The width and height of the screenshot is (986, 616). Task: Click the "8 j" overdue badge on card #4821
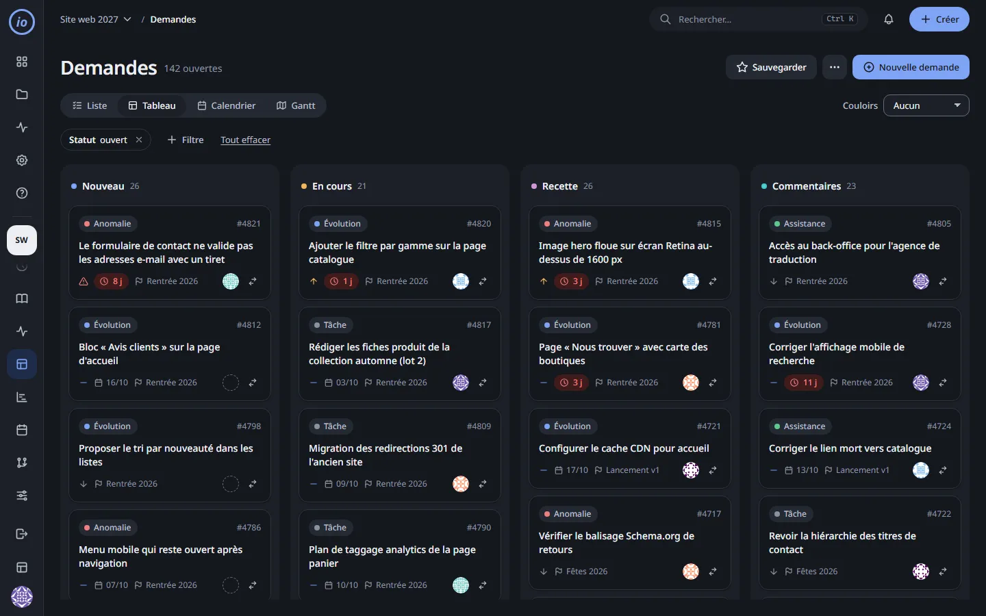pyautogui.click(x=111, y=281)
